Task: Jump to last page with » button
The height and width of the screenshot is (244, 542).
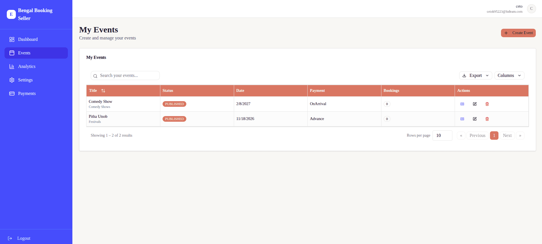Action: (520, 136)
